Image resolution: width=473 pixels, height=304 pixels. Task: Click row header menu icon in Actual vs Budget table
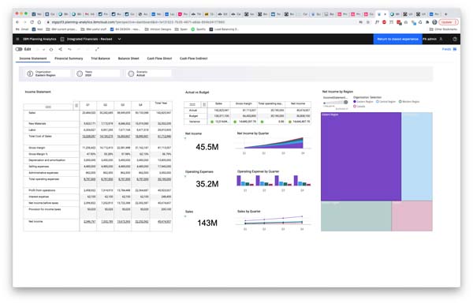pos(192,104)
